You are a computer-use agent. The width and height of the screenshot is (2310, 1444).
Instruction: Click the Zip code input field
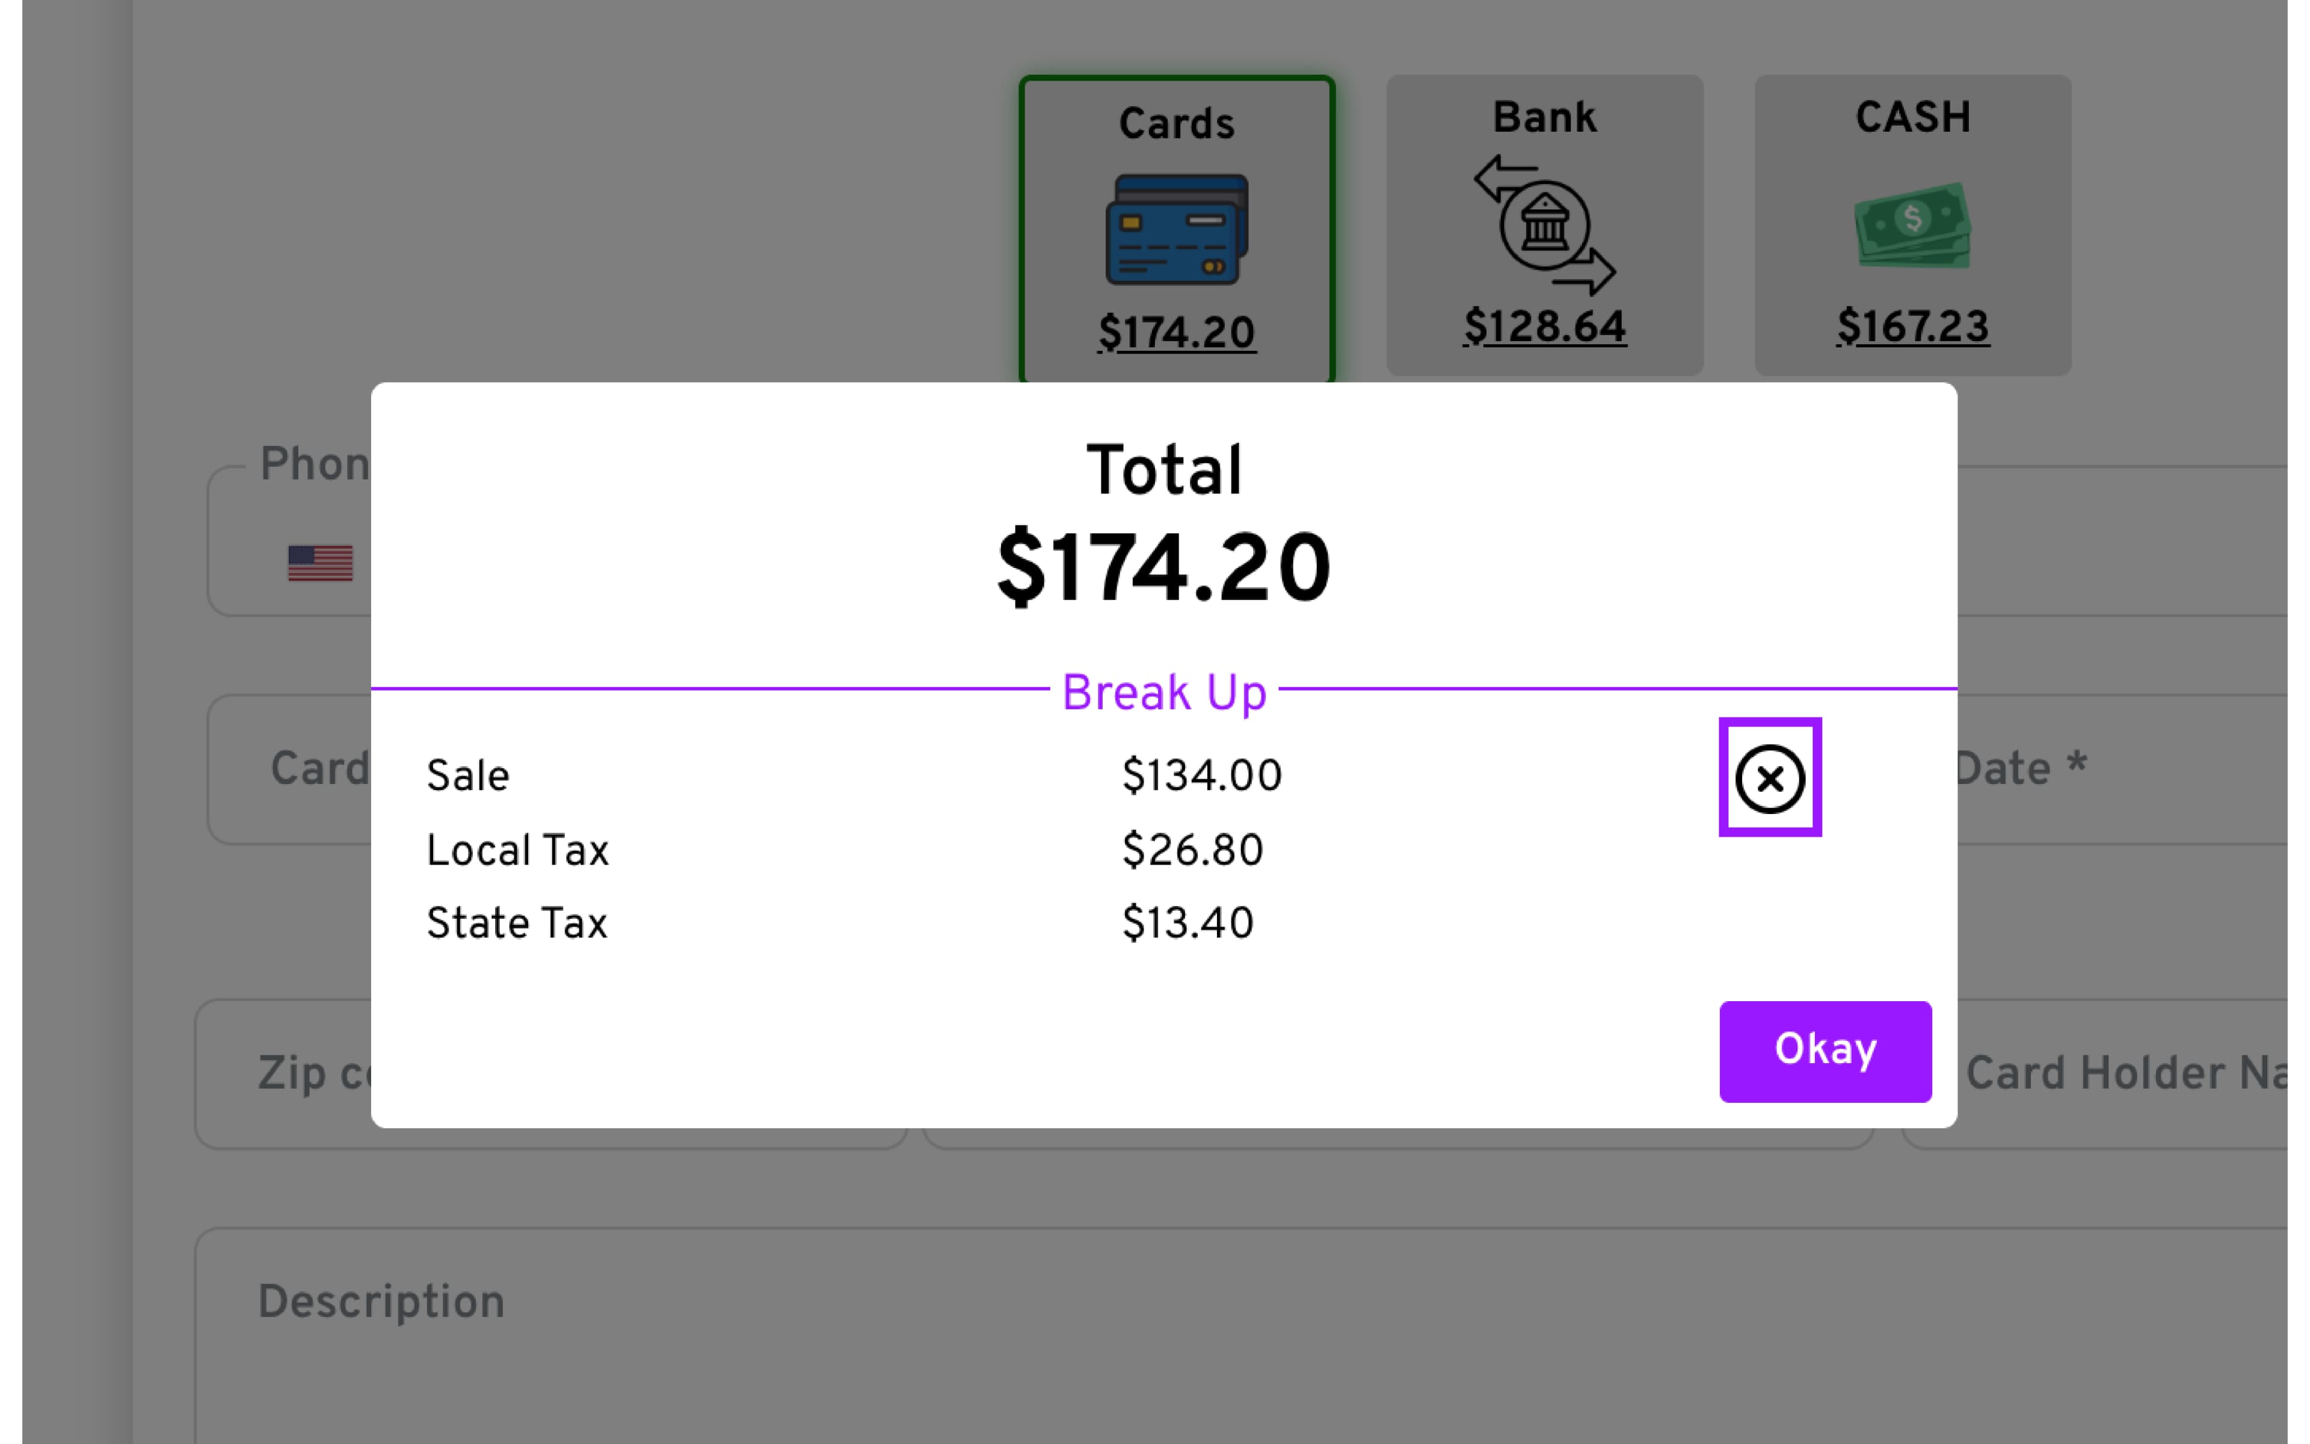[286, 1073]
